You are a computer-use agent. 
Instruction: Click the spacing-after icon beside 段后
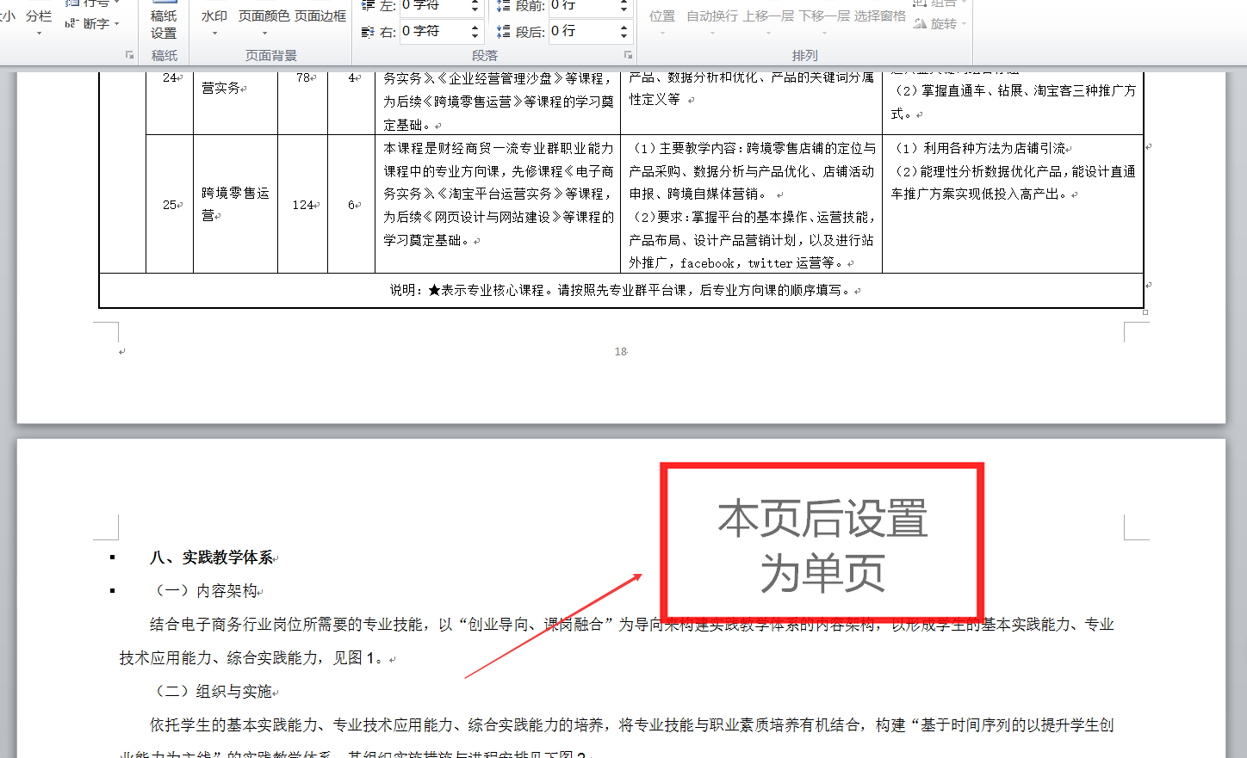pos(504,32)
